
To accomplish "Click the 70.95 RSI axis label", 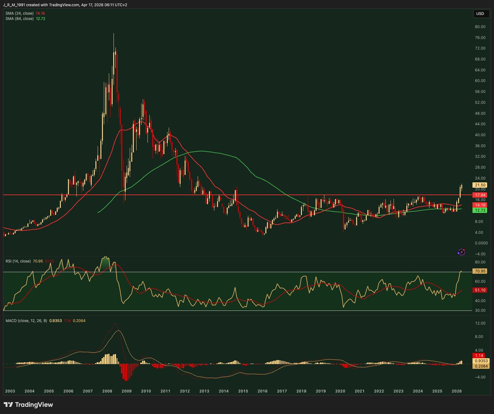I will click(x=480, y=271).
